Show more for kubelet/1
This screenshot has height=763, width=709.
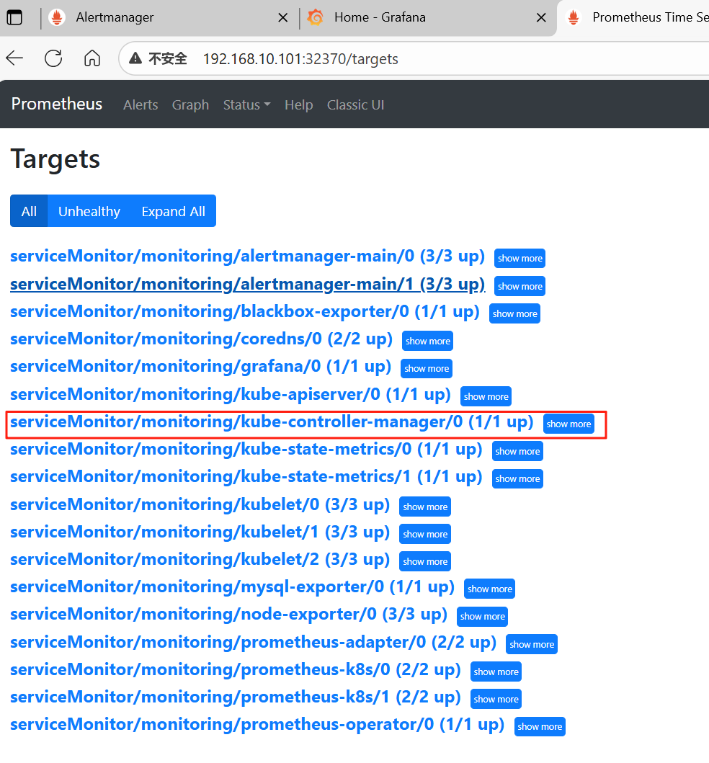pyautogui.click(x=425, y=534)
